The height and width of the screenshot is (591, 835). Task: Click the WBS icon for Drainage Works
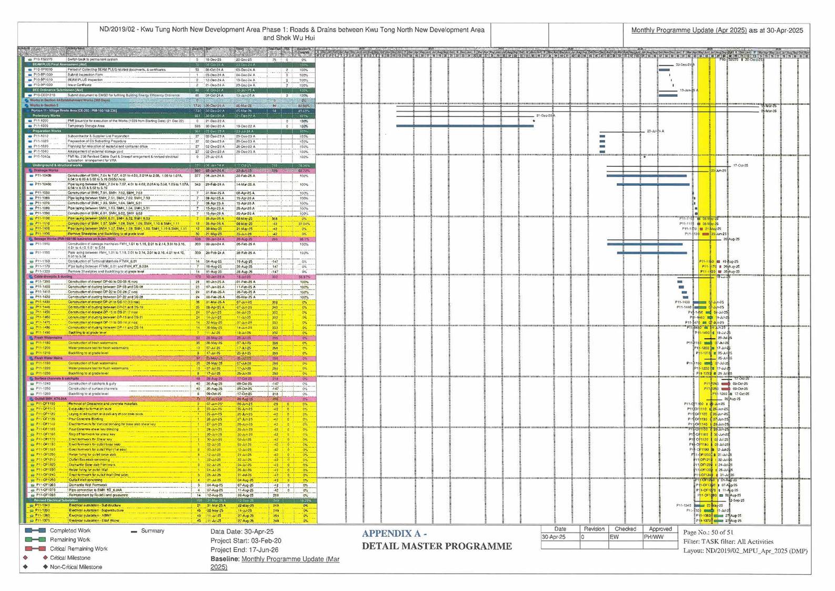click(x=31, y=171)
